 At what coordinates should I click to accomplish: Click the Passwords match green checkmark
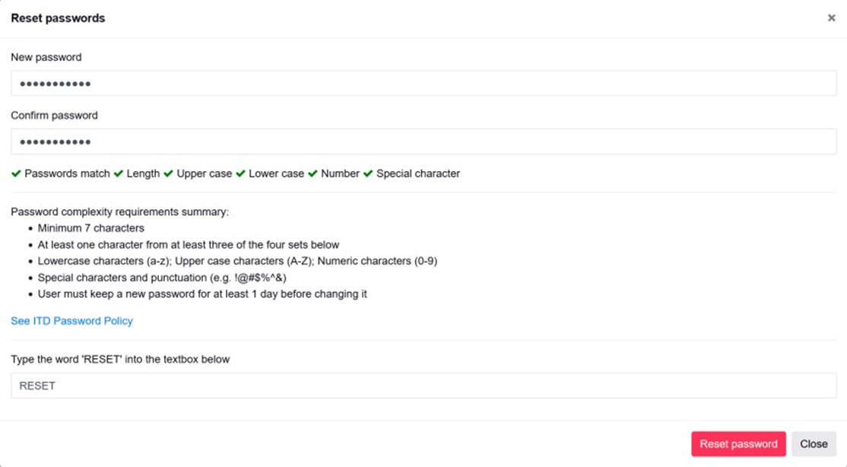click(x=16, y=173)
